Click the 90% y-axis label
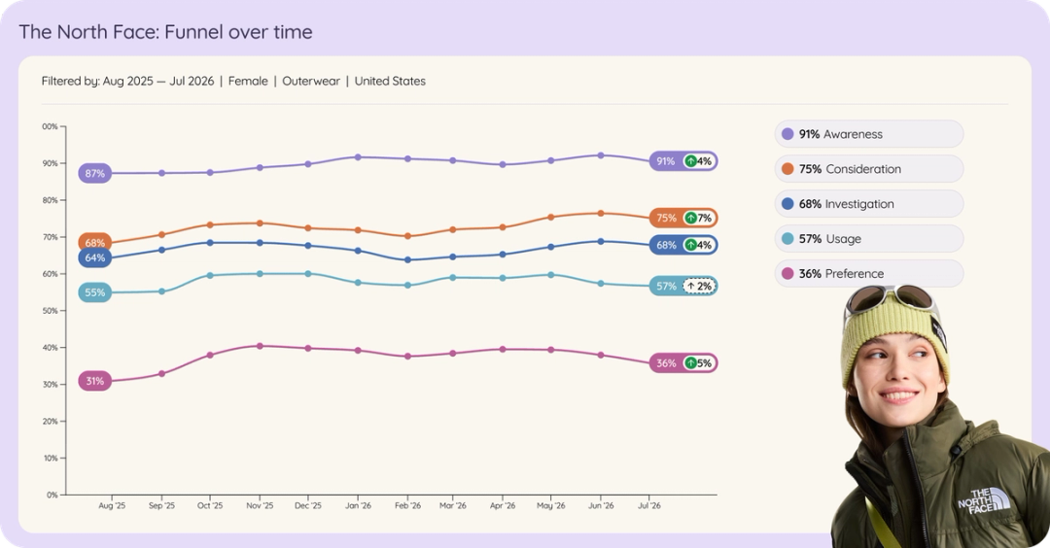Screen dimensions: 1050x548 coord(51,163)
